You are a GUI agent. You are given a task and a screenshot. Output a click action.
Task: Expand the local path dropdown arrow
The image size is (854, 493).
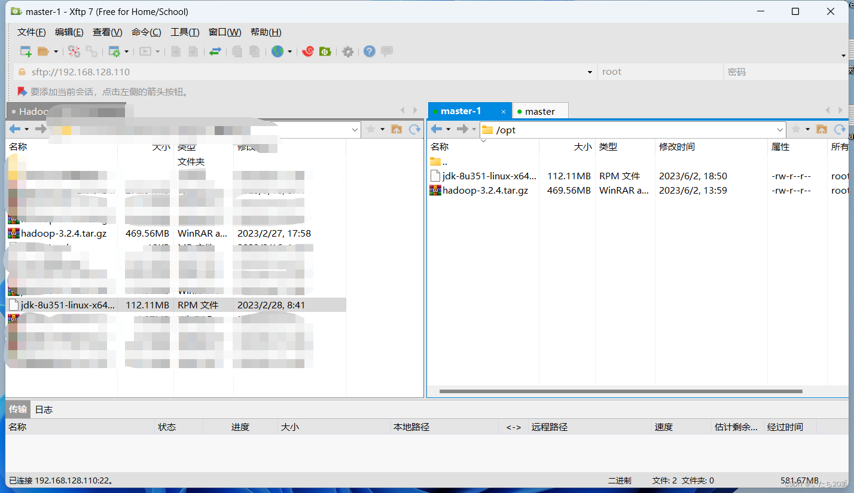[355, 129]
